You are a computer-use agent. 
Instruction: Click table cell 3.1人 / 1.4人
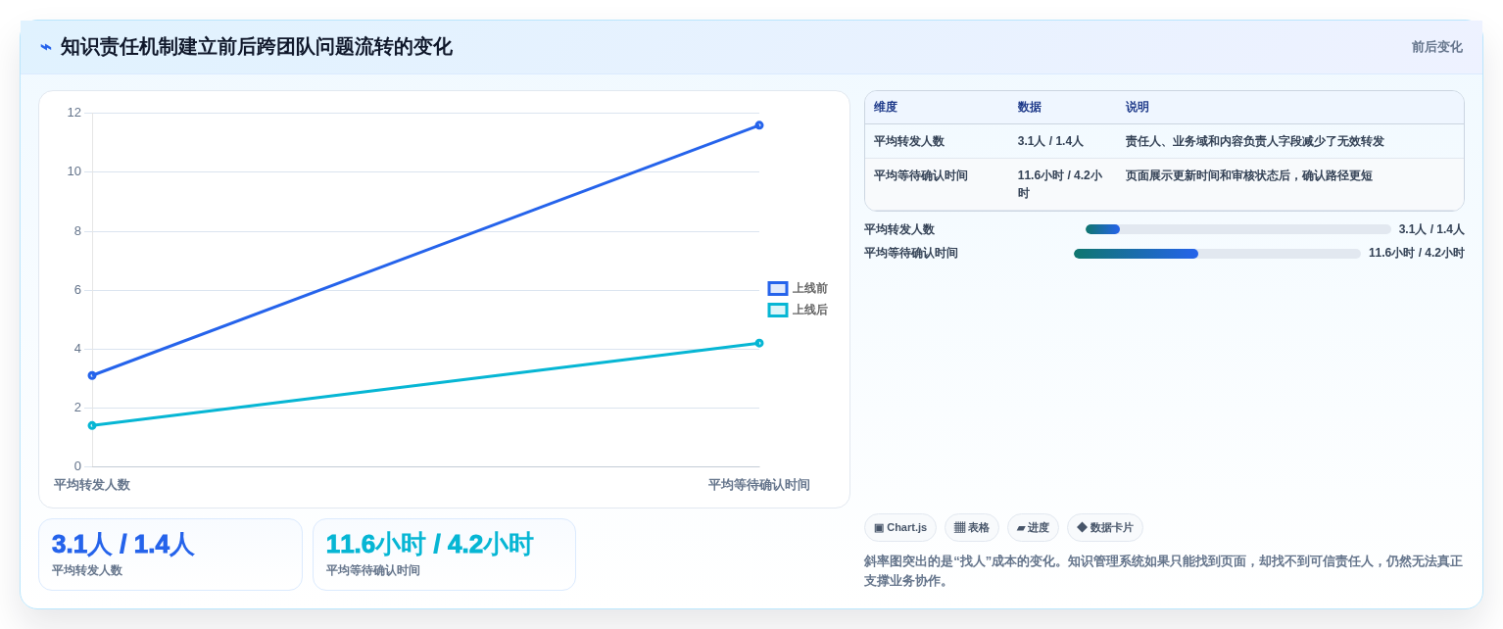pyautogui.click(x=1063, y=141)
